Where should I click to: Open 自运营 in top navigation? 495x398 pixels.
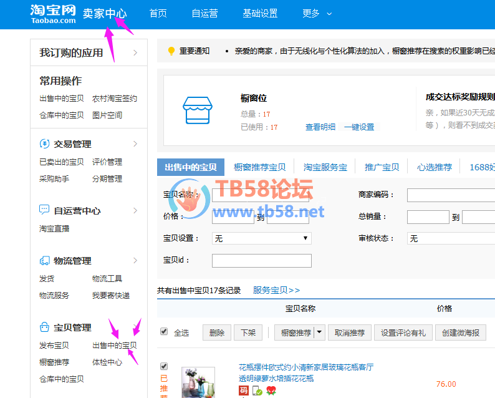(x=204, y=14)
